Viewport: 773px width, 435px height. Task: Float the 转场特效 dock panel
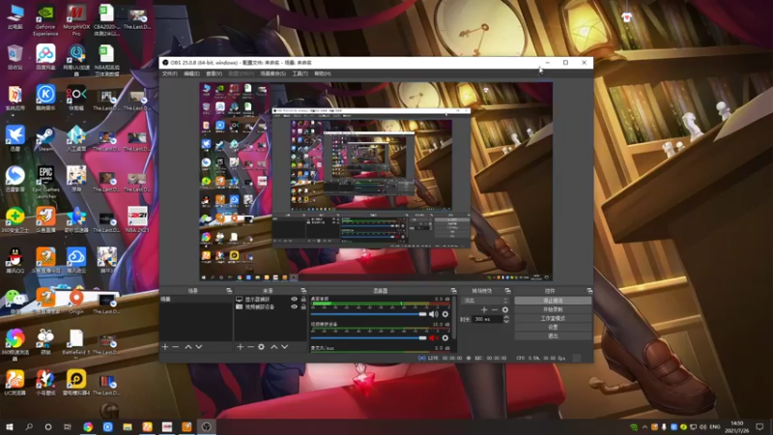click(507, 291)
